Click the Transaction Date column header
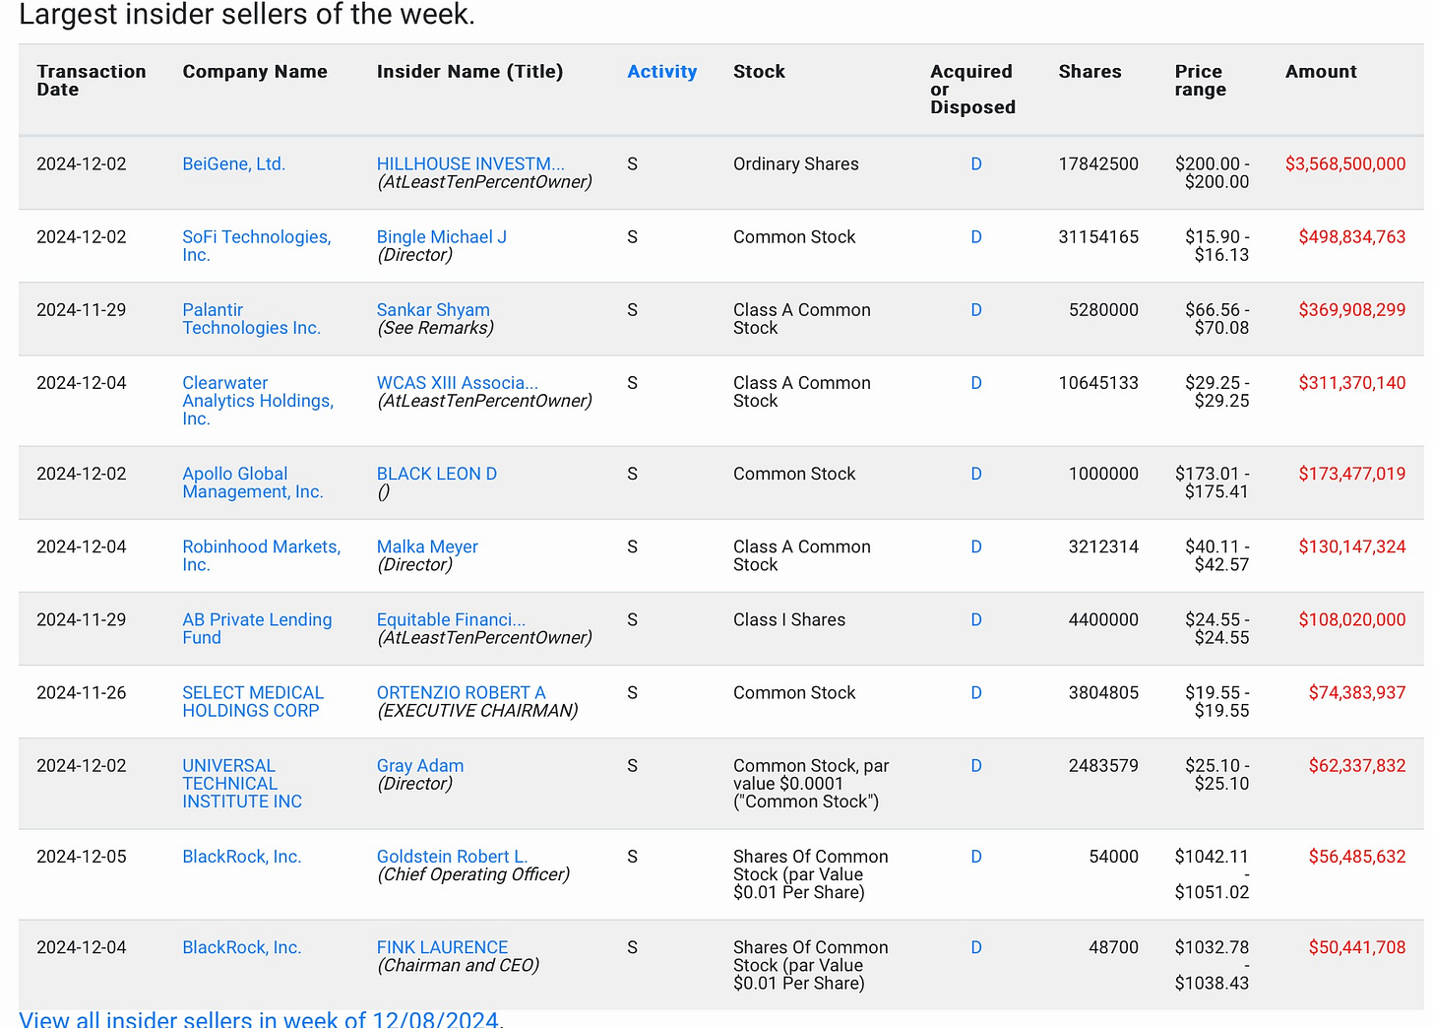Viewport: 1433px width, 1028px height. coord(91,81)
